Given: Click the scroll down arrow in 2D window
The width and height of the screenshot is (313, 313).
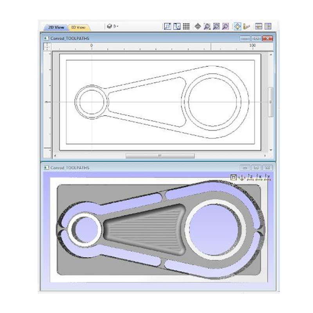Looking at the screenshot, I should 271,150.
